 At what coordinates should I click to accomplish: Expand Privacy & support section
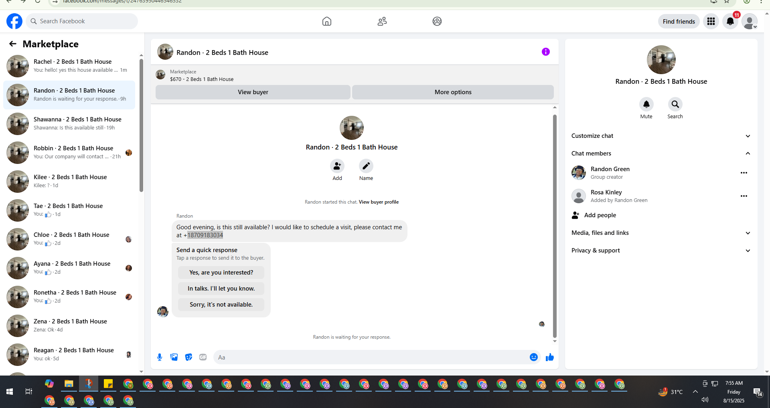661,250
